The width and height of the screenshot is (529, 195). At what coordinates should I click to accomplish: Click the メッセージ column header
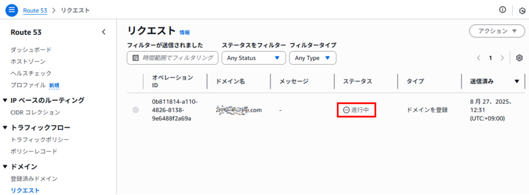coord(294,81)
